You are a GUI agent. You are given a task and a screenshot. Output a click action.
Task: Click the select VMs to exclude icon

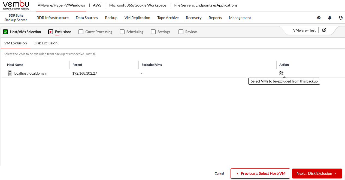tap(281, 73)
